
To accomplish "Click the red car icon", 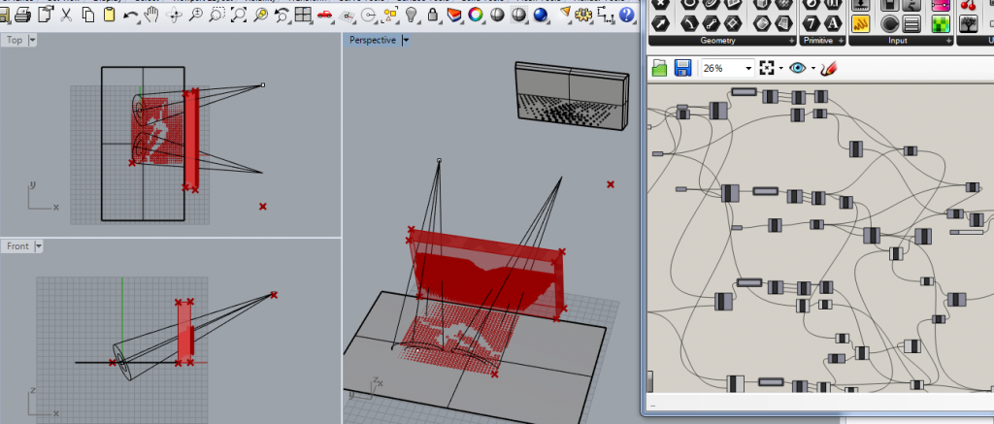I will tap(324, 14).
